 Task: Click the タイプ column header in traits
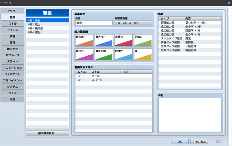[171, 18]
